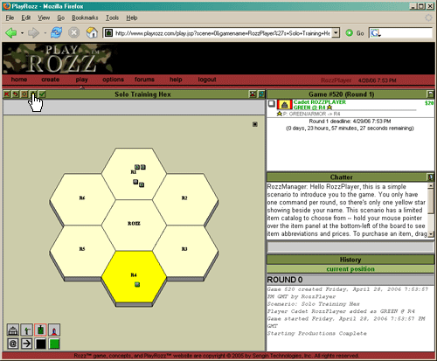Toggle the refresh icon right of Solo Training Hex
437x361 pixels.
[x=261, y=94]
